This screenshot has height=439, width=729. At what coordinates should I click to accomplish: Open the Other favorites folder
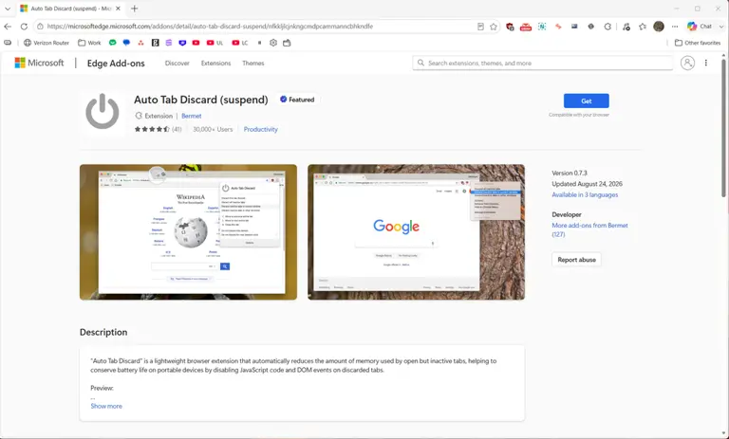tap(698, 43)
